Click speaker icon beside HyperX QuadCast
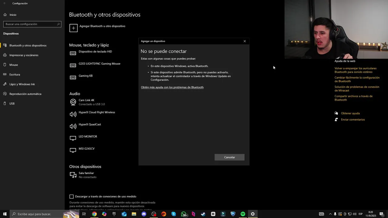This screenshot has width=388, height=218. (x=73, y=126)
